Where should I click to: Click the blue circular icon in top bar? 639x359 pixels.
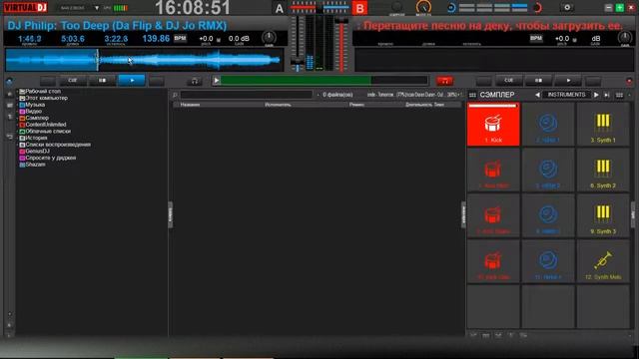[450, 8]
